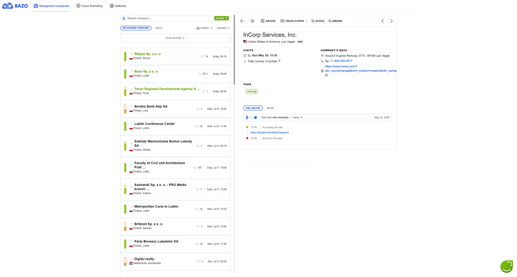Open the green Filters button
The image size is (517, 277).
(x=221, y=18)
